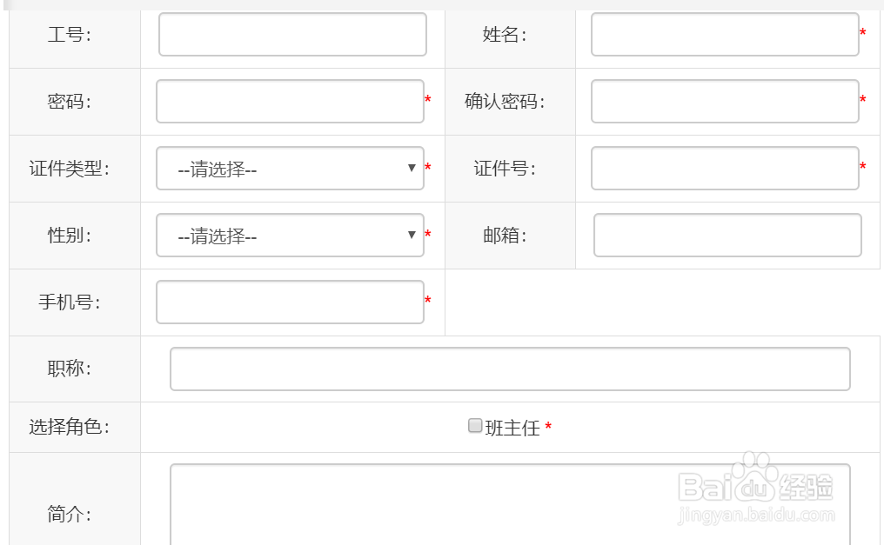The height and width of the screenshot is (545, 884).
Task: Click the dropdown arrow on 证件类型
Action: 411,168
